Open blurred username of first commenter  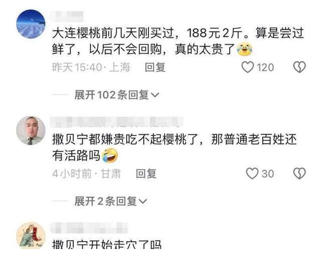pos(67,17)
